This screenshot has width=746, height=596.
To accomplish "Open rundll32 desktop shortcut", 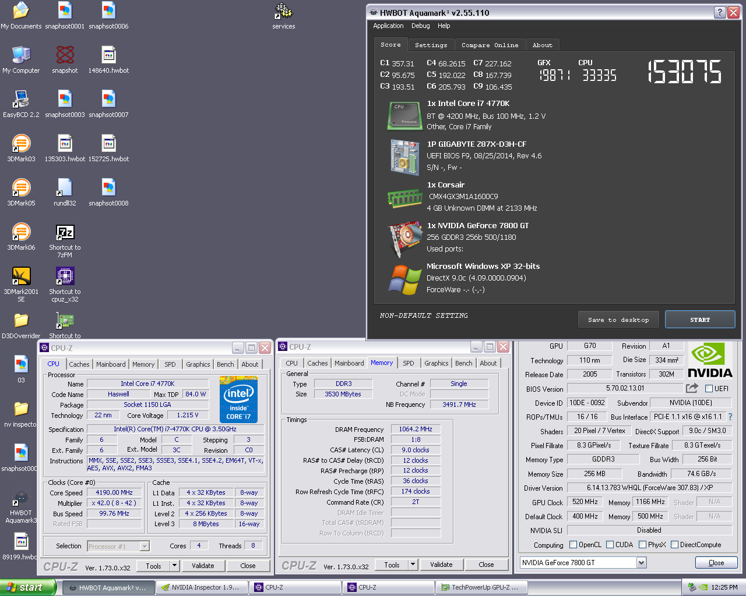I will click(x=65, y=193).
